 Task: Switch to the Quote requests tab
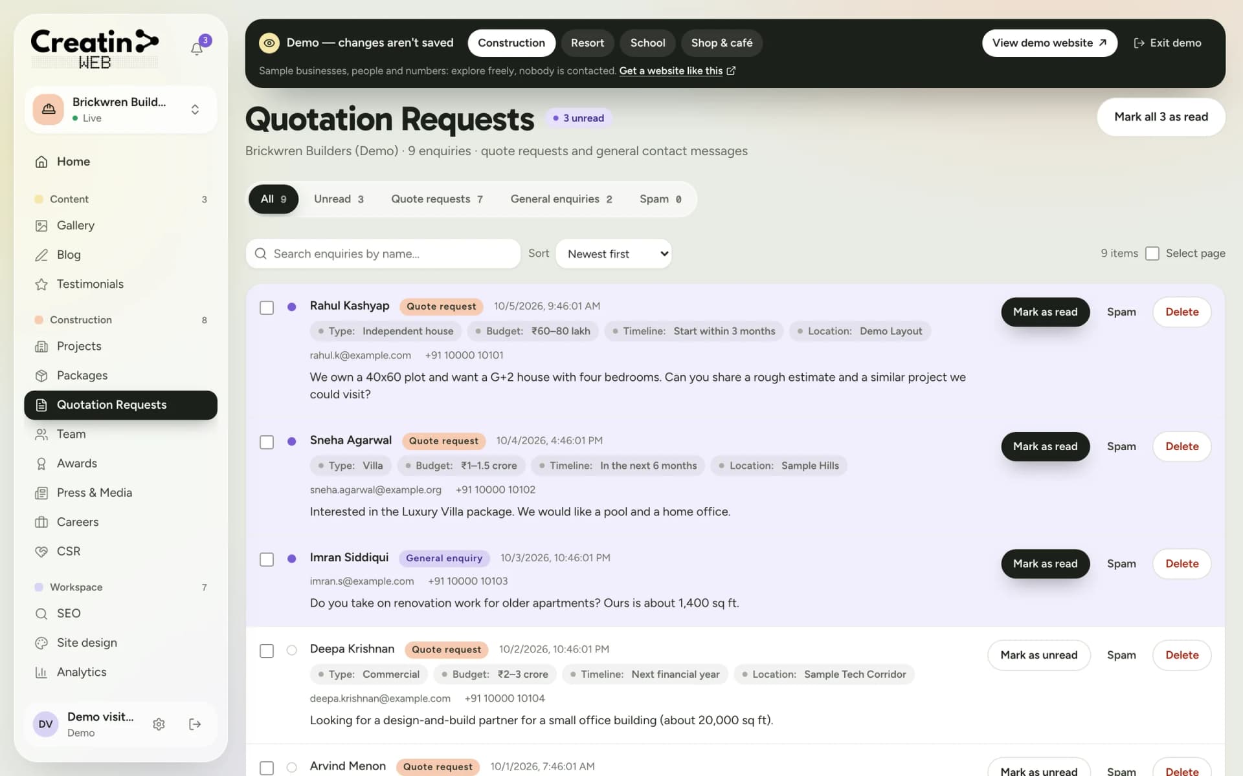click(437, 199)
